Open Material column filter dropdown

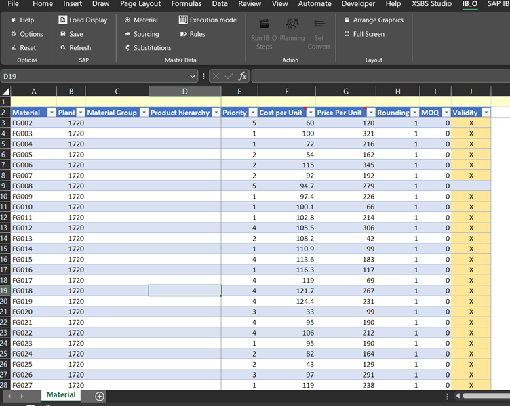tap(52, 113)
